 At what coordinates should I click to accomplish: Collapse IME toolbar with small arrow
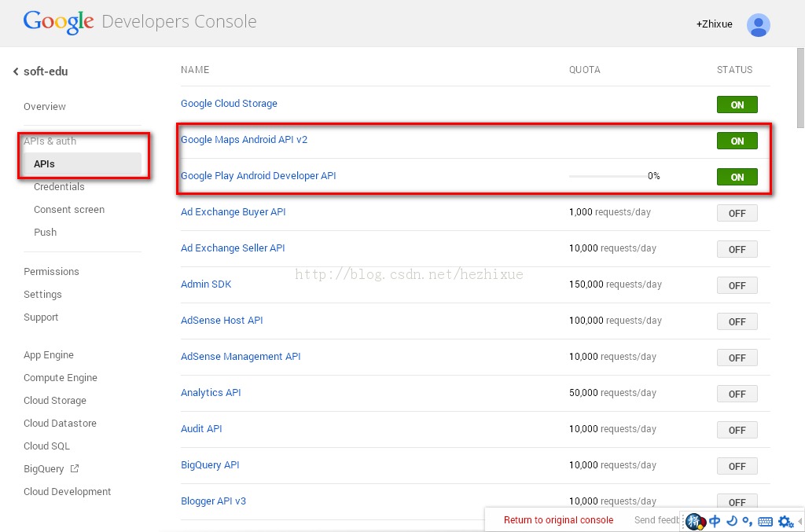click(x=799, y=521)
